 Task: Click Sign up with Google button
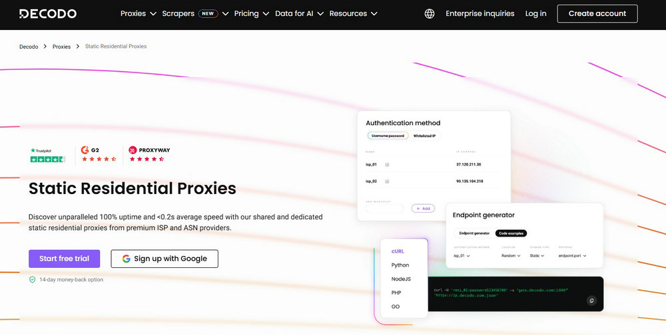tap(165, 259)
